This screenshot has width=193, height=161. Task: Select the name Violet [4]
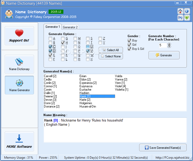point(120,86)
